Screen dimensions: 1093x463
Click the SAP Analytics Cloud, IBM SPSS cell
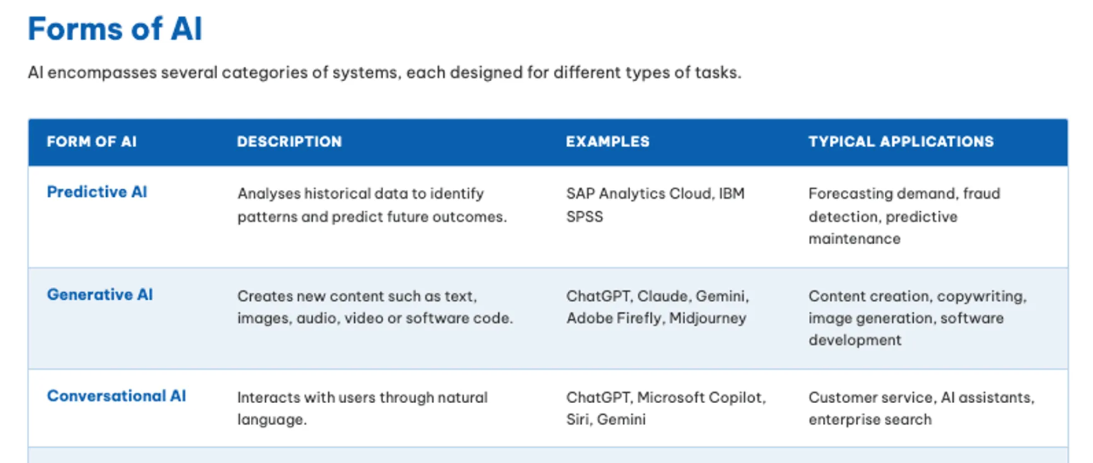point(655,205)
